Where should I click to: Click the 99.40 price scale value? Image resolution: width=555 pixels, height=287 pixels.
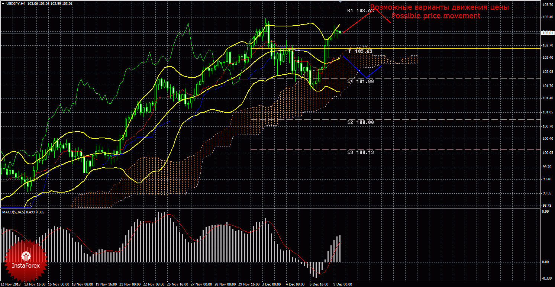coord(546,179)
